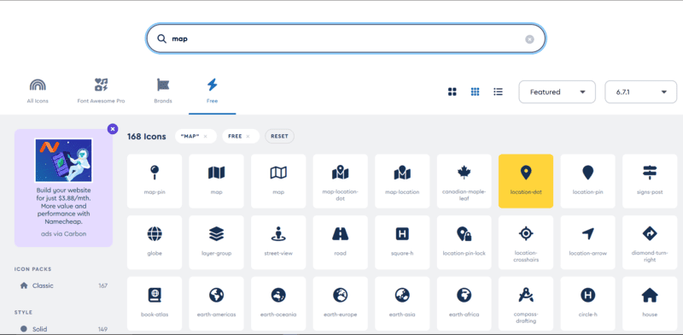Remove the FREE filter chip
Image resolution: width=683 pixels, height=335 pixels.
pos(248,137)
